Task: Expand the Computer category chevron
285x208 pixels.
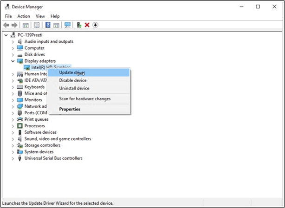Action: click(x=13, y=48)
